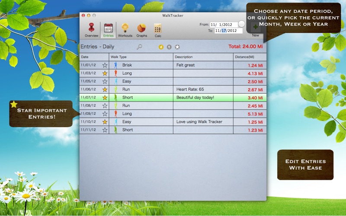Viewport: 346px width, 216px height.
Task: Select 'Beautiful day today!' description
Action: pos(203,98)
